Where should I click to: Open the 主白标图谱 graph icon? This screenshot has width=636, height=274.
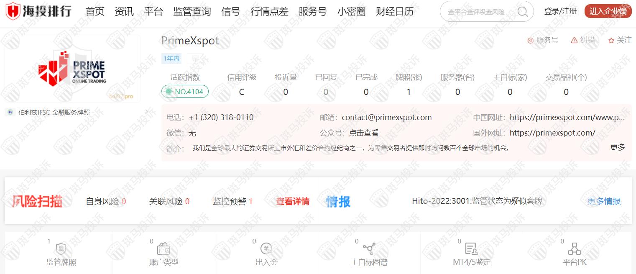369,249
